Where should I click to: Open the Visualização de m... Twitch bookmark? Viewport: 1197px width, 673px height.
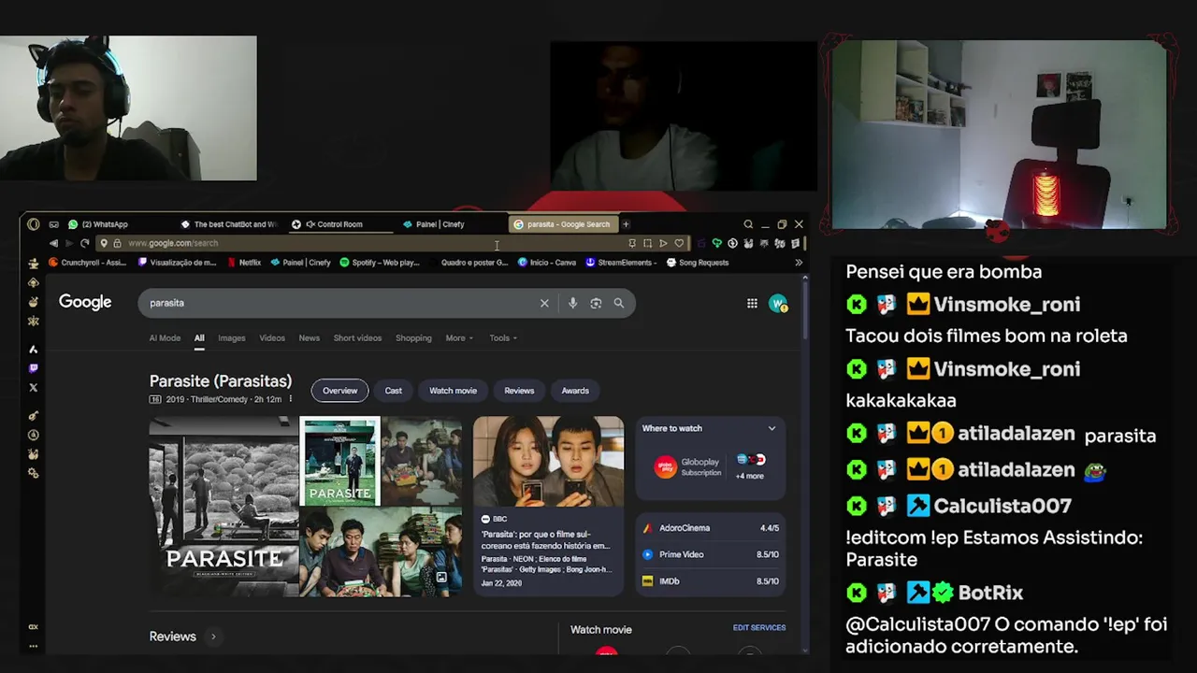pos(178,263)
